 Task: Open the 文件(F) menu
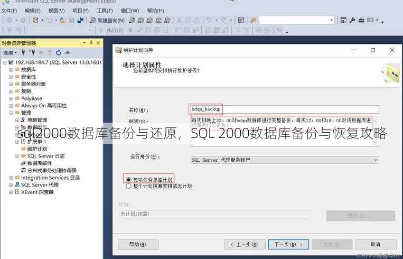(9, 11)
